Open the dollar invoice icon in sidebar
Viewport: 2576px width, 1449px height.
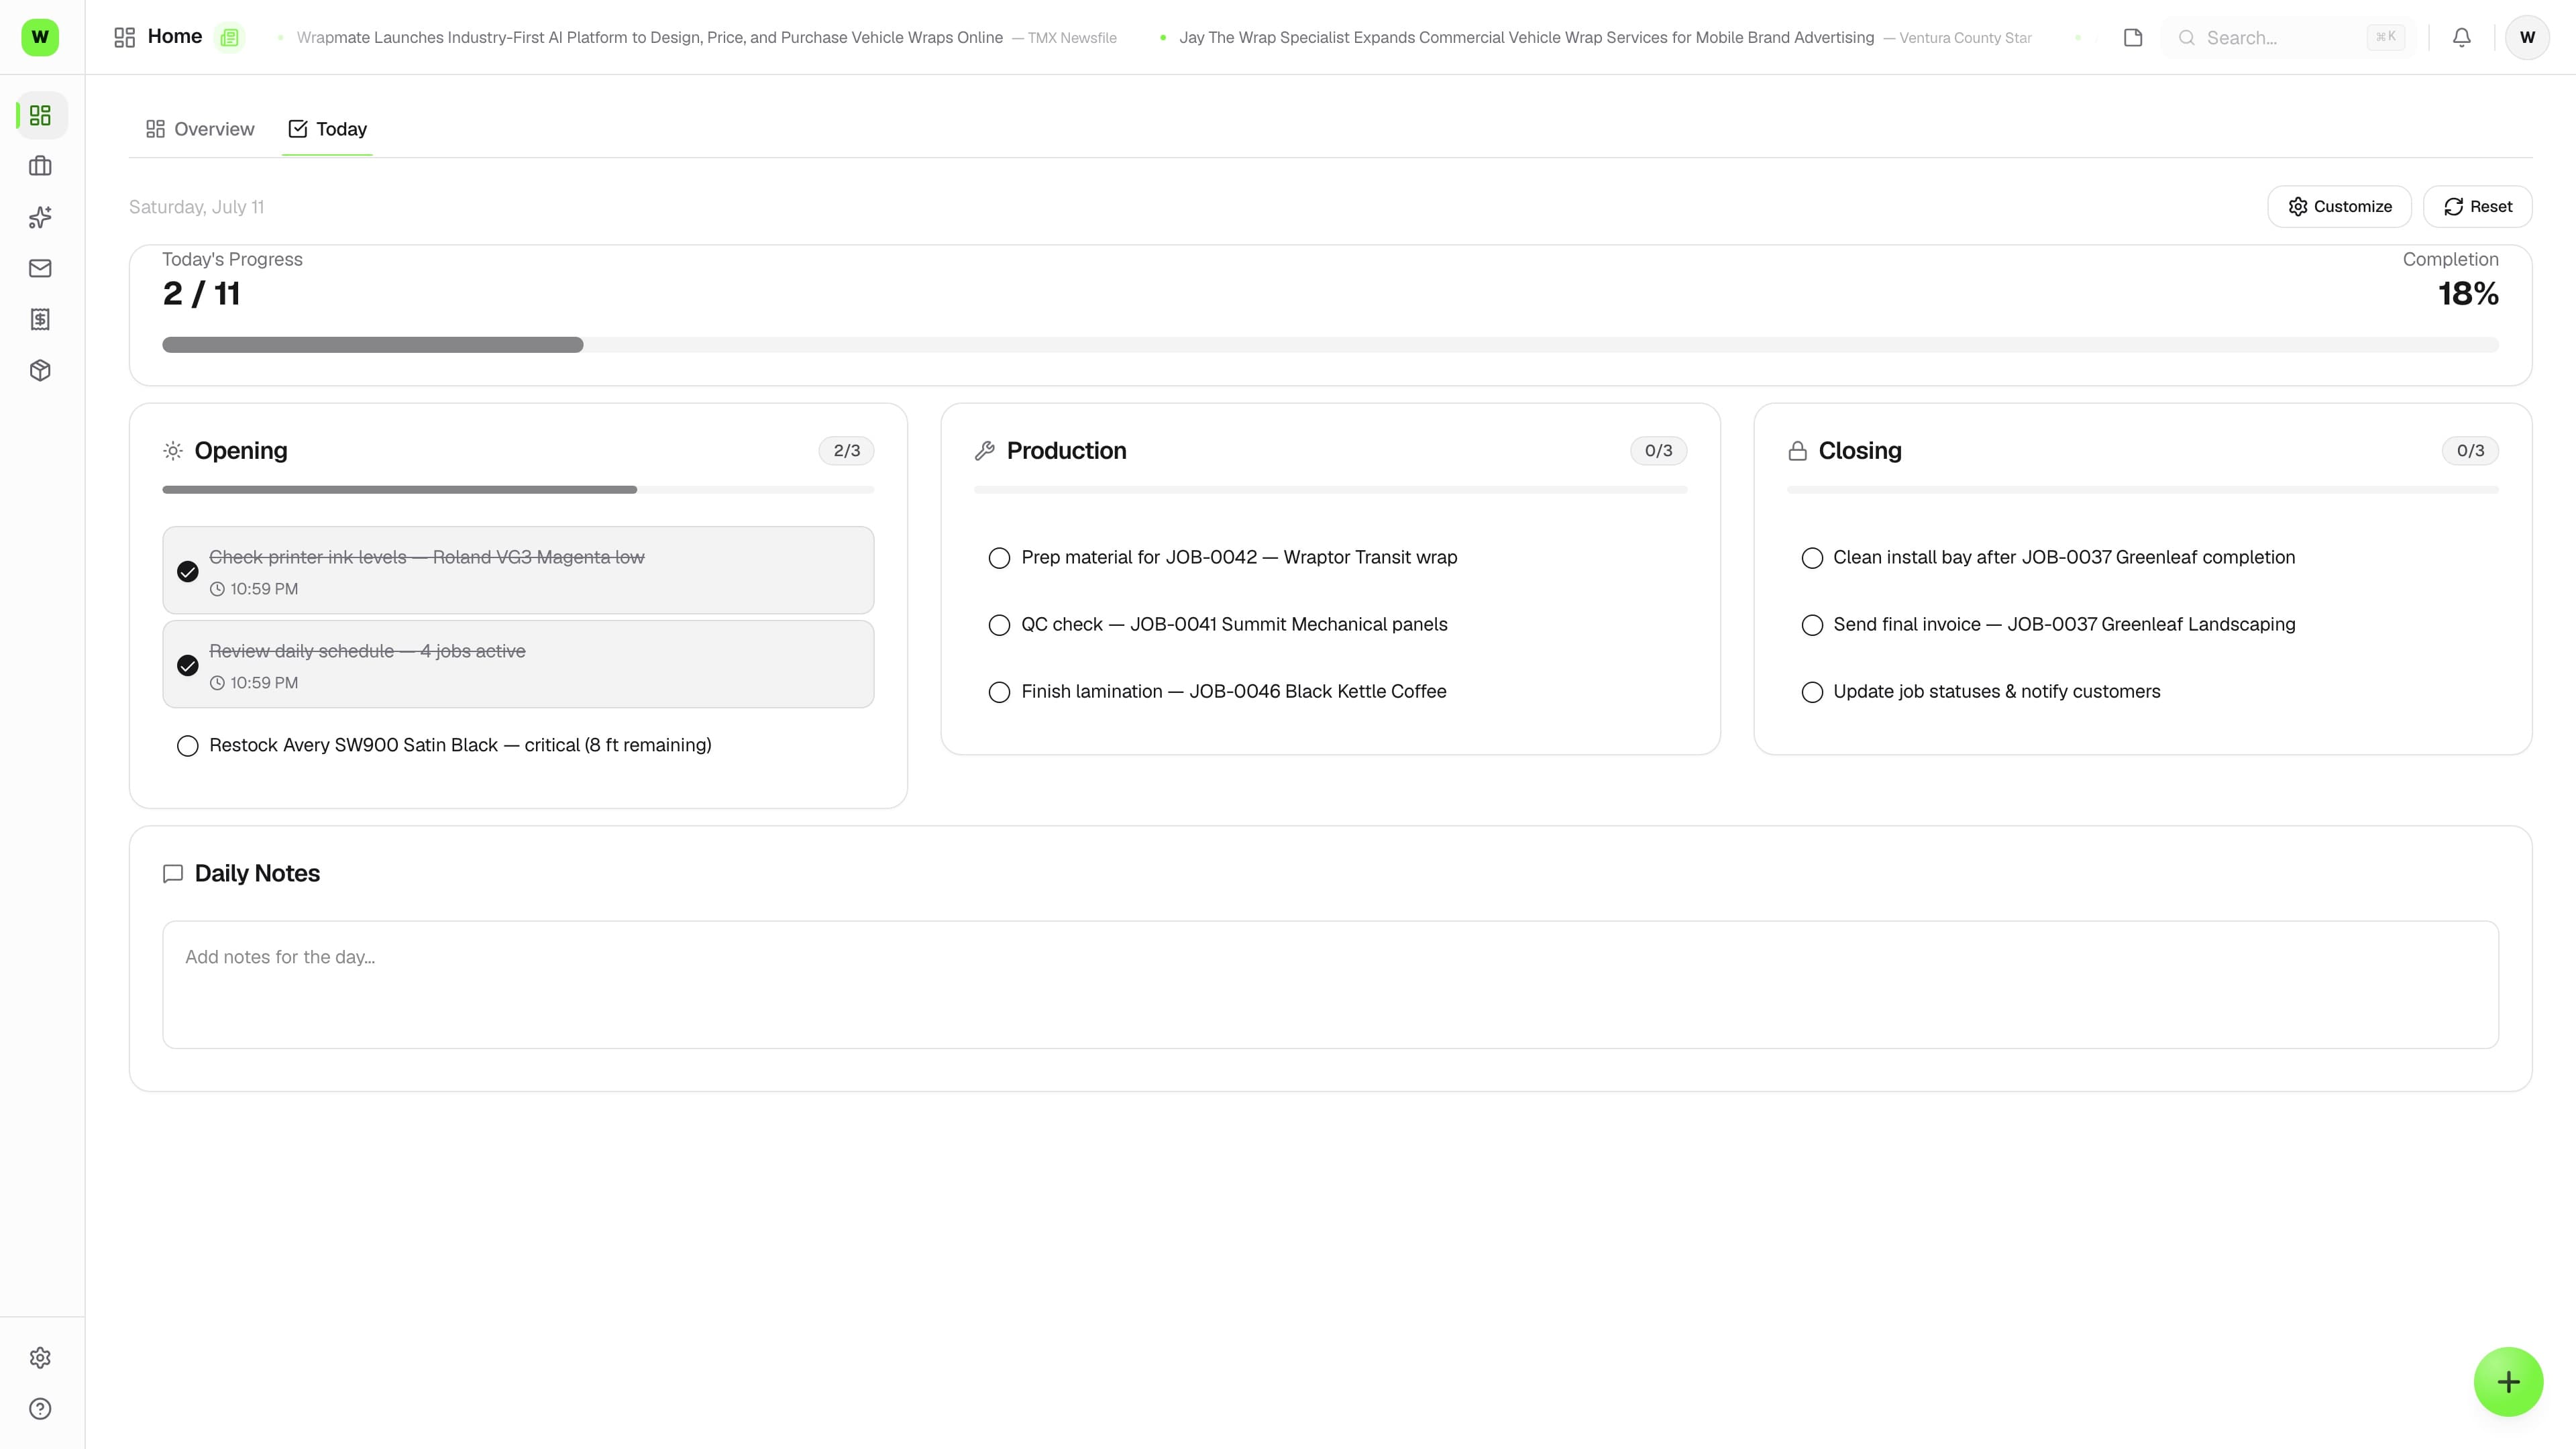tap(40, 319)
